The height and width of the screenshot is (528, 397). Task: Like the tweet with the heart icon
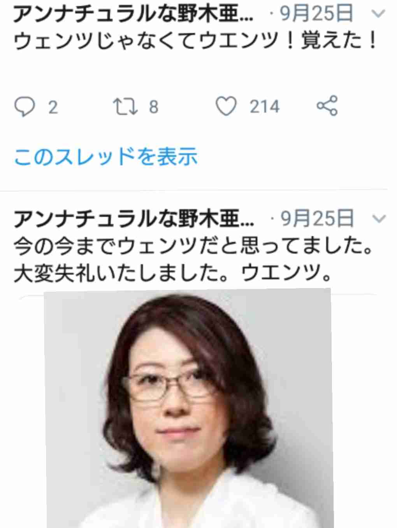coord(226,106)
